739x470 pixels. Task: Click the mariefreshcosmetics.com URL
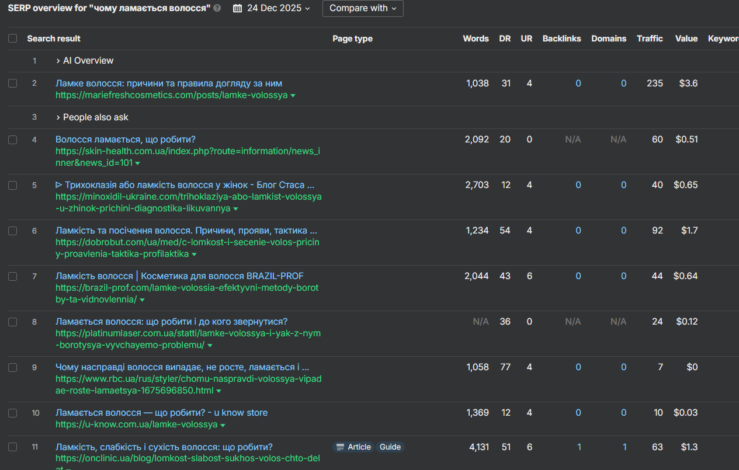pos(172,95)
